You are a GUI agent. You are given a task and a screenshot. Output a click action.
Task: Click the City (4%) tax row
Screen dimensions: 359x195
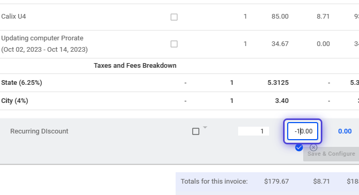click(x=180, y=101)
